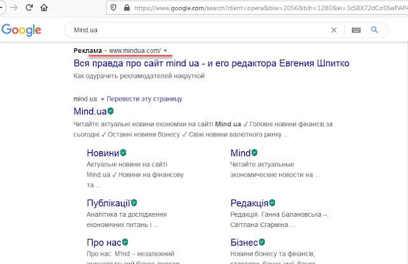Open the Редакція sitelink
408x264 pixels.
pyautogui.click(x=249, y=203)
